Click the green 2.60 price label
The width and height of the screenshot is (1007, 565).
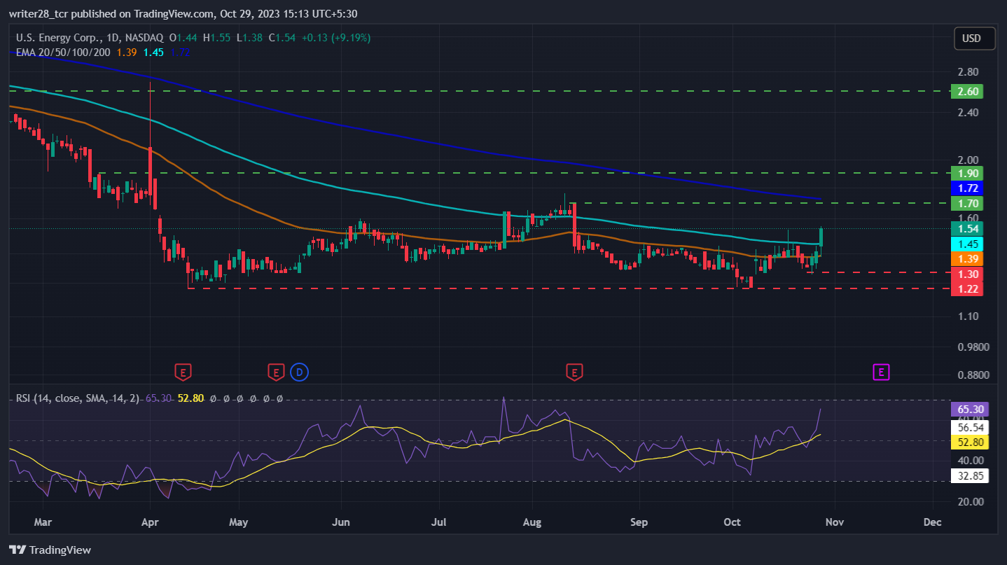pyautogui.click(x=967, y=91)
